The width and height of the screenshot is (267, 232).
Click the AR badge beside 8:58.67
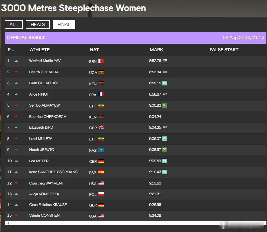[x=165, y=94]
